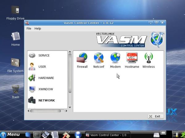Click the category list scroll-up arrow
Screen dimensions: 185x138
click(x=70, y=52)
